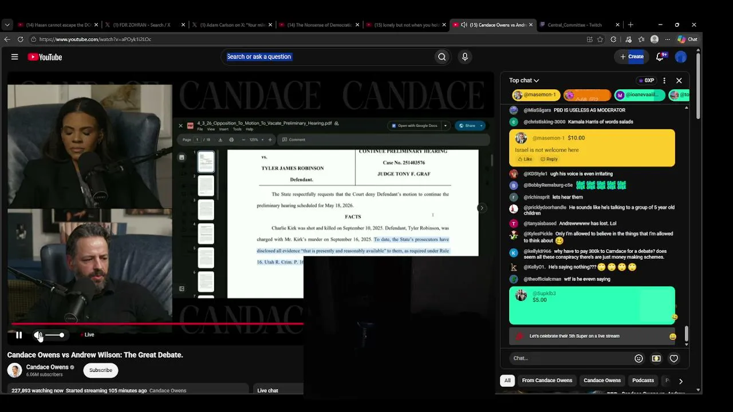Send a Super Chat via dollar icon
This screenshot has height=412, width=733.
coord(656,358)
